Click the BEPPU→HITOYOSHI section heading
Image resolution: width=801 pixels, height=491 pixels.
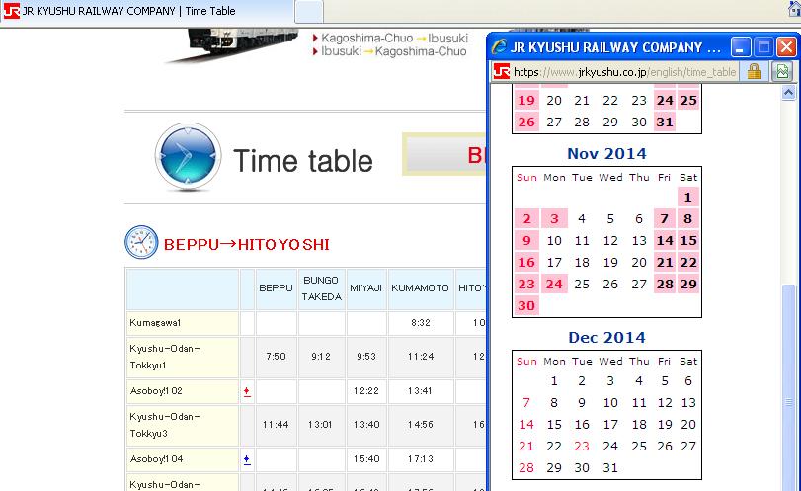point(246,245)
